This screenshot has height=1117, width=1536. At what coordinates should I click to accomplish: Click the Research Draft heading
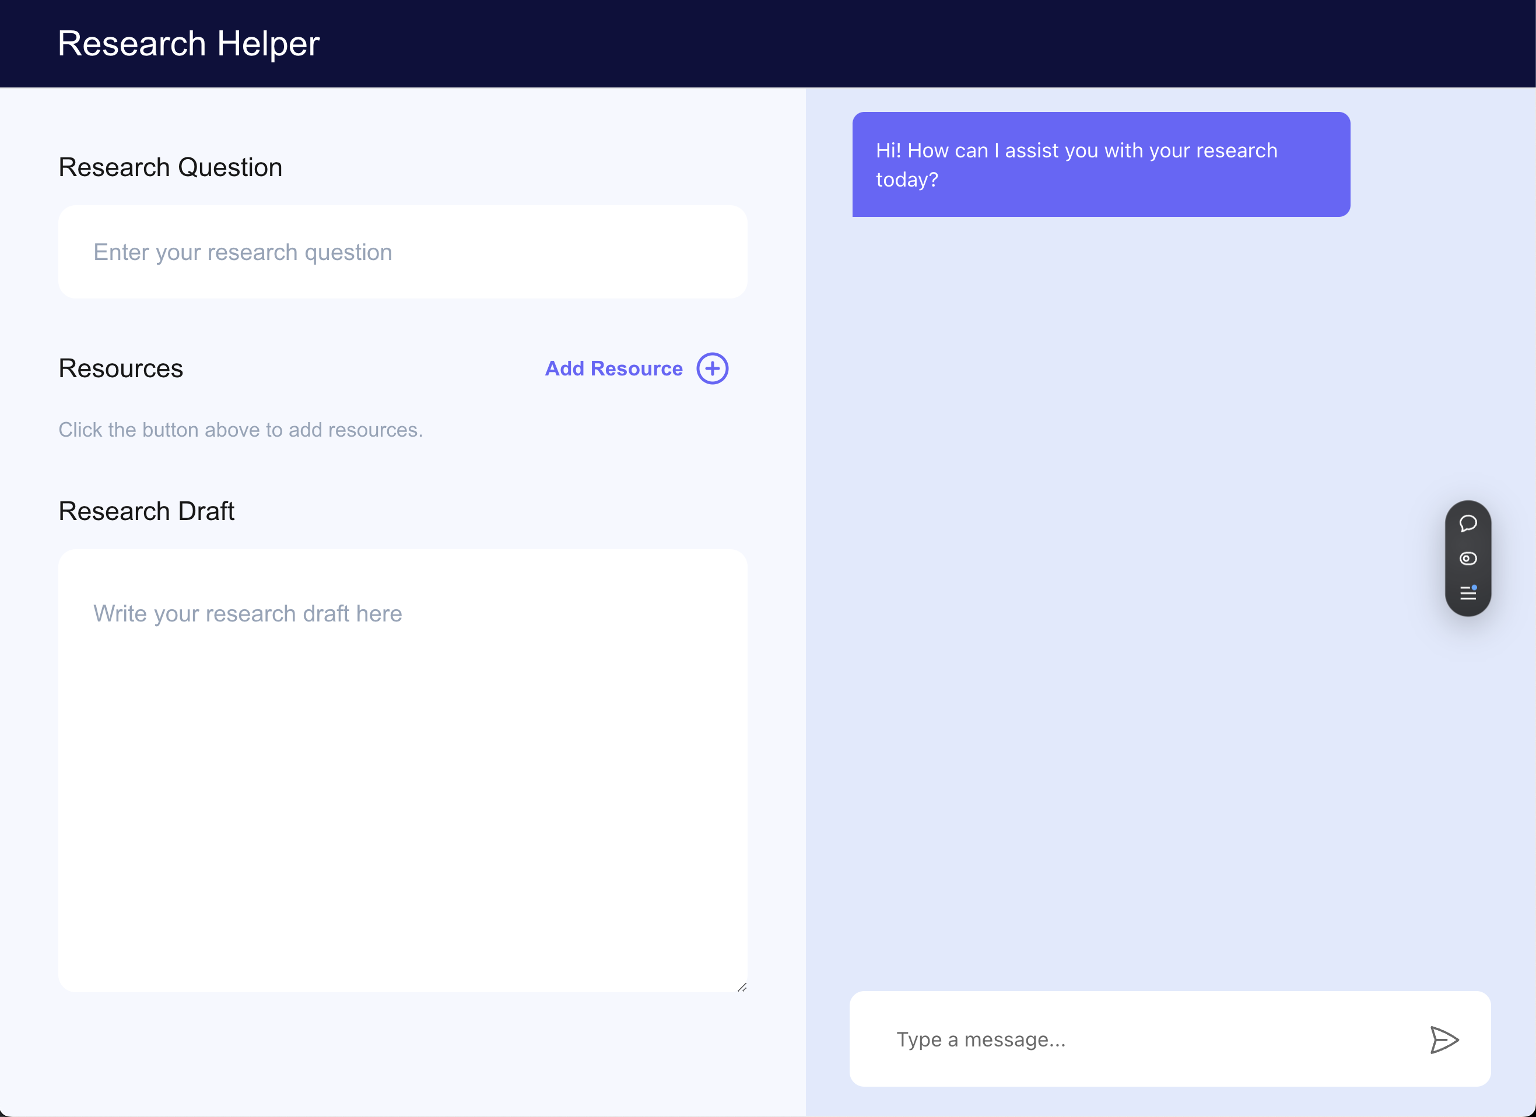click(146, 511)
